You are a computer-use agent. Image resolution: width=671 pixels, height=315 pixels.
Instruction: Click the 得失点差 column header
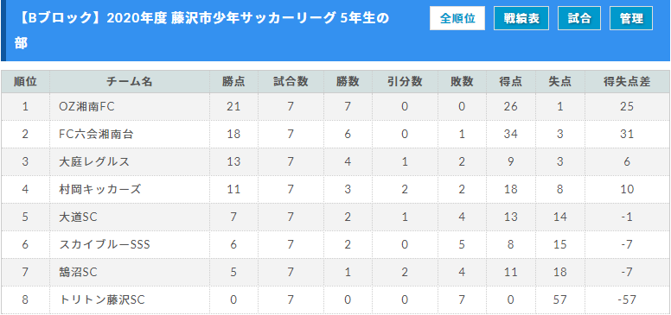pyautogui.click(x=627, y=82)
